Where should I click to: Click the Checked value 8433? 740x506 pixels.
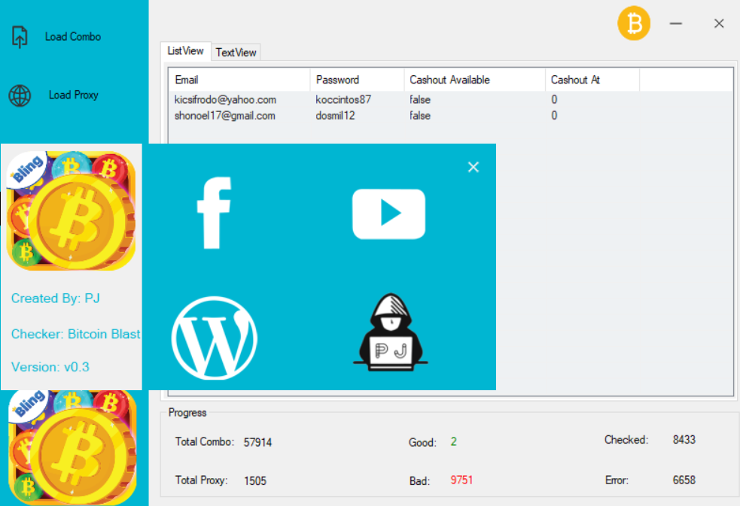684,440
